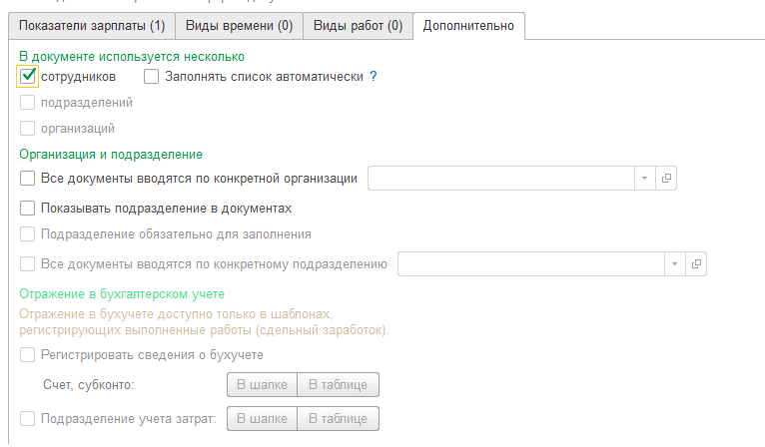Click "В таблице" for Счет, субконто

pos(338,384)
